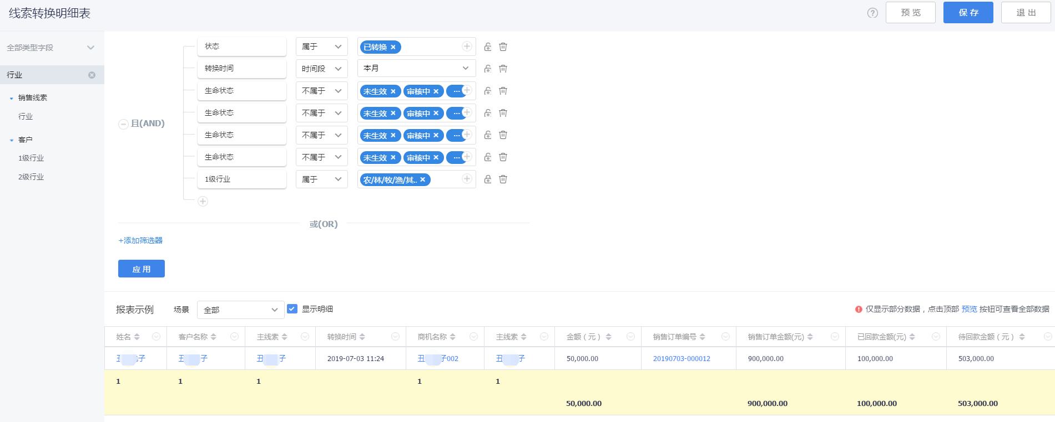
Task: Select 1级行业 field in sidebar
Action: pyautogui.click(x=31, y=158)
